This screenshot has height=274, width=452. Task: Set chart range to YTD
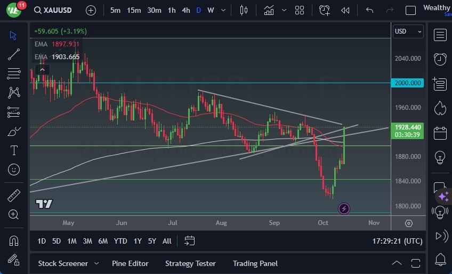click(120, 241)
